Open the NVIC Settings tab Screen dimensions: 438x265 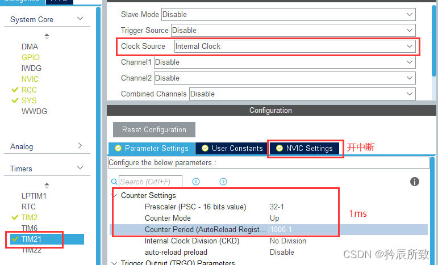pos(304,149)
